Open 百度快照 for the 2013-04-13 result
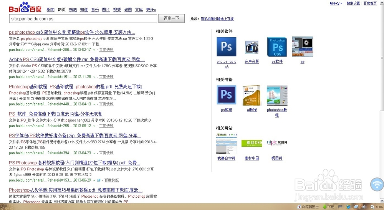This screenshot has width=384, height=210. click(x=106, y=104)
